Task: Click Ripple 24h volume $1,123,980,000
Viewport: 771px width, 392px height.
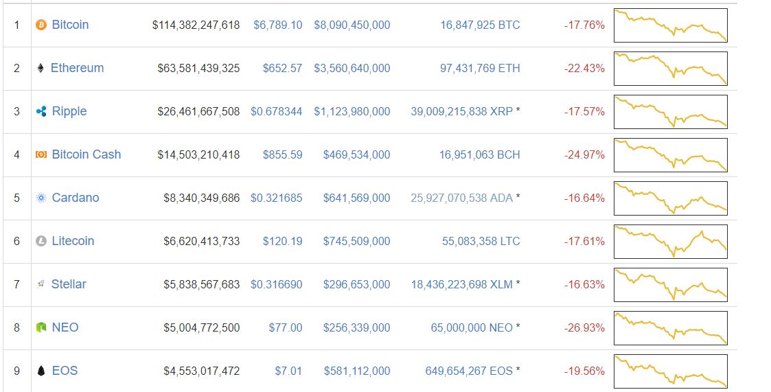Action: pos(352,111)
